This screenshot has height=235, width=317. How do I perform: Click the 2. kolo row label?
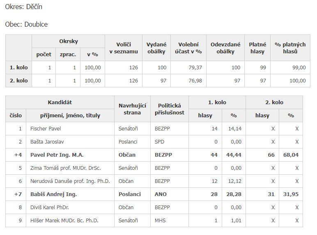pos(18,80)
